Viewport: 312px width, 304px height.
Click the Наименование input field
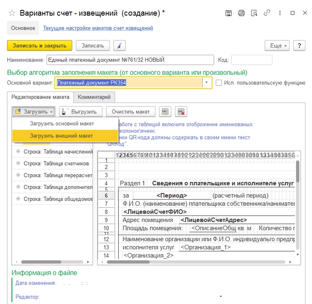tap(130, 60)
